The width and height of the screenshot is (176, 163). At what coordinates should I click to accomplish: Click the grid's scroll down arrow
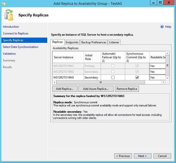point(167,78)
